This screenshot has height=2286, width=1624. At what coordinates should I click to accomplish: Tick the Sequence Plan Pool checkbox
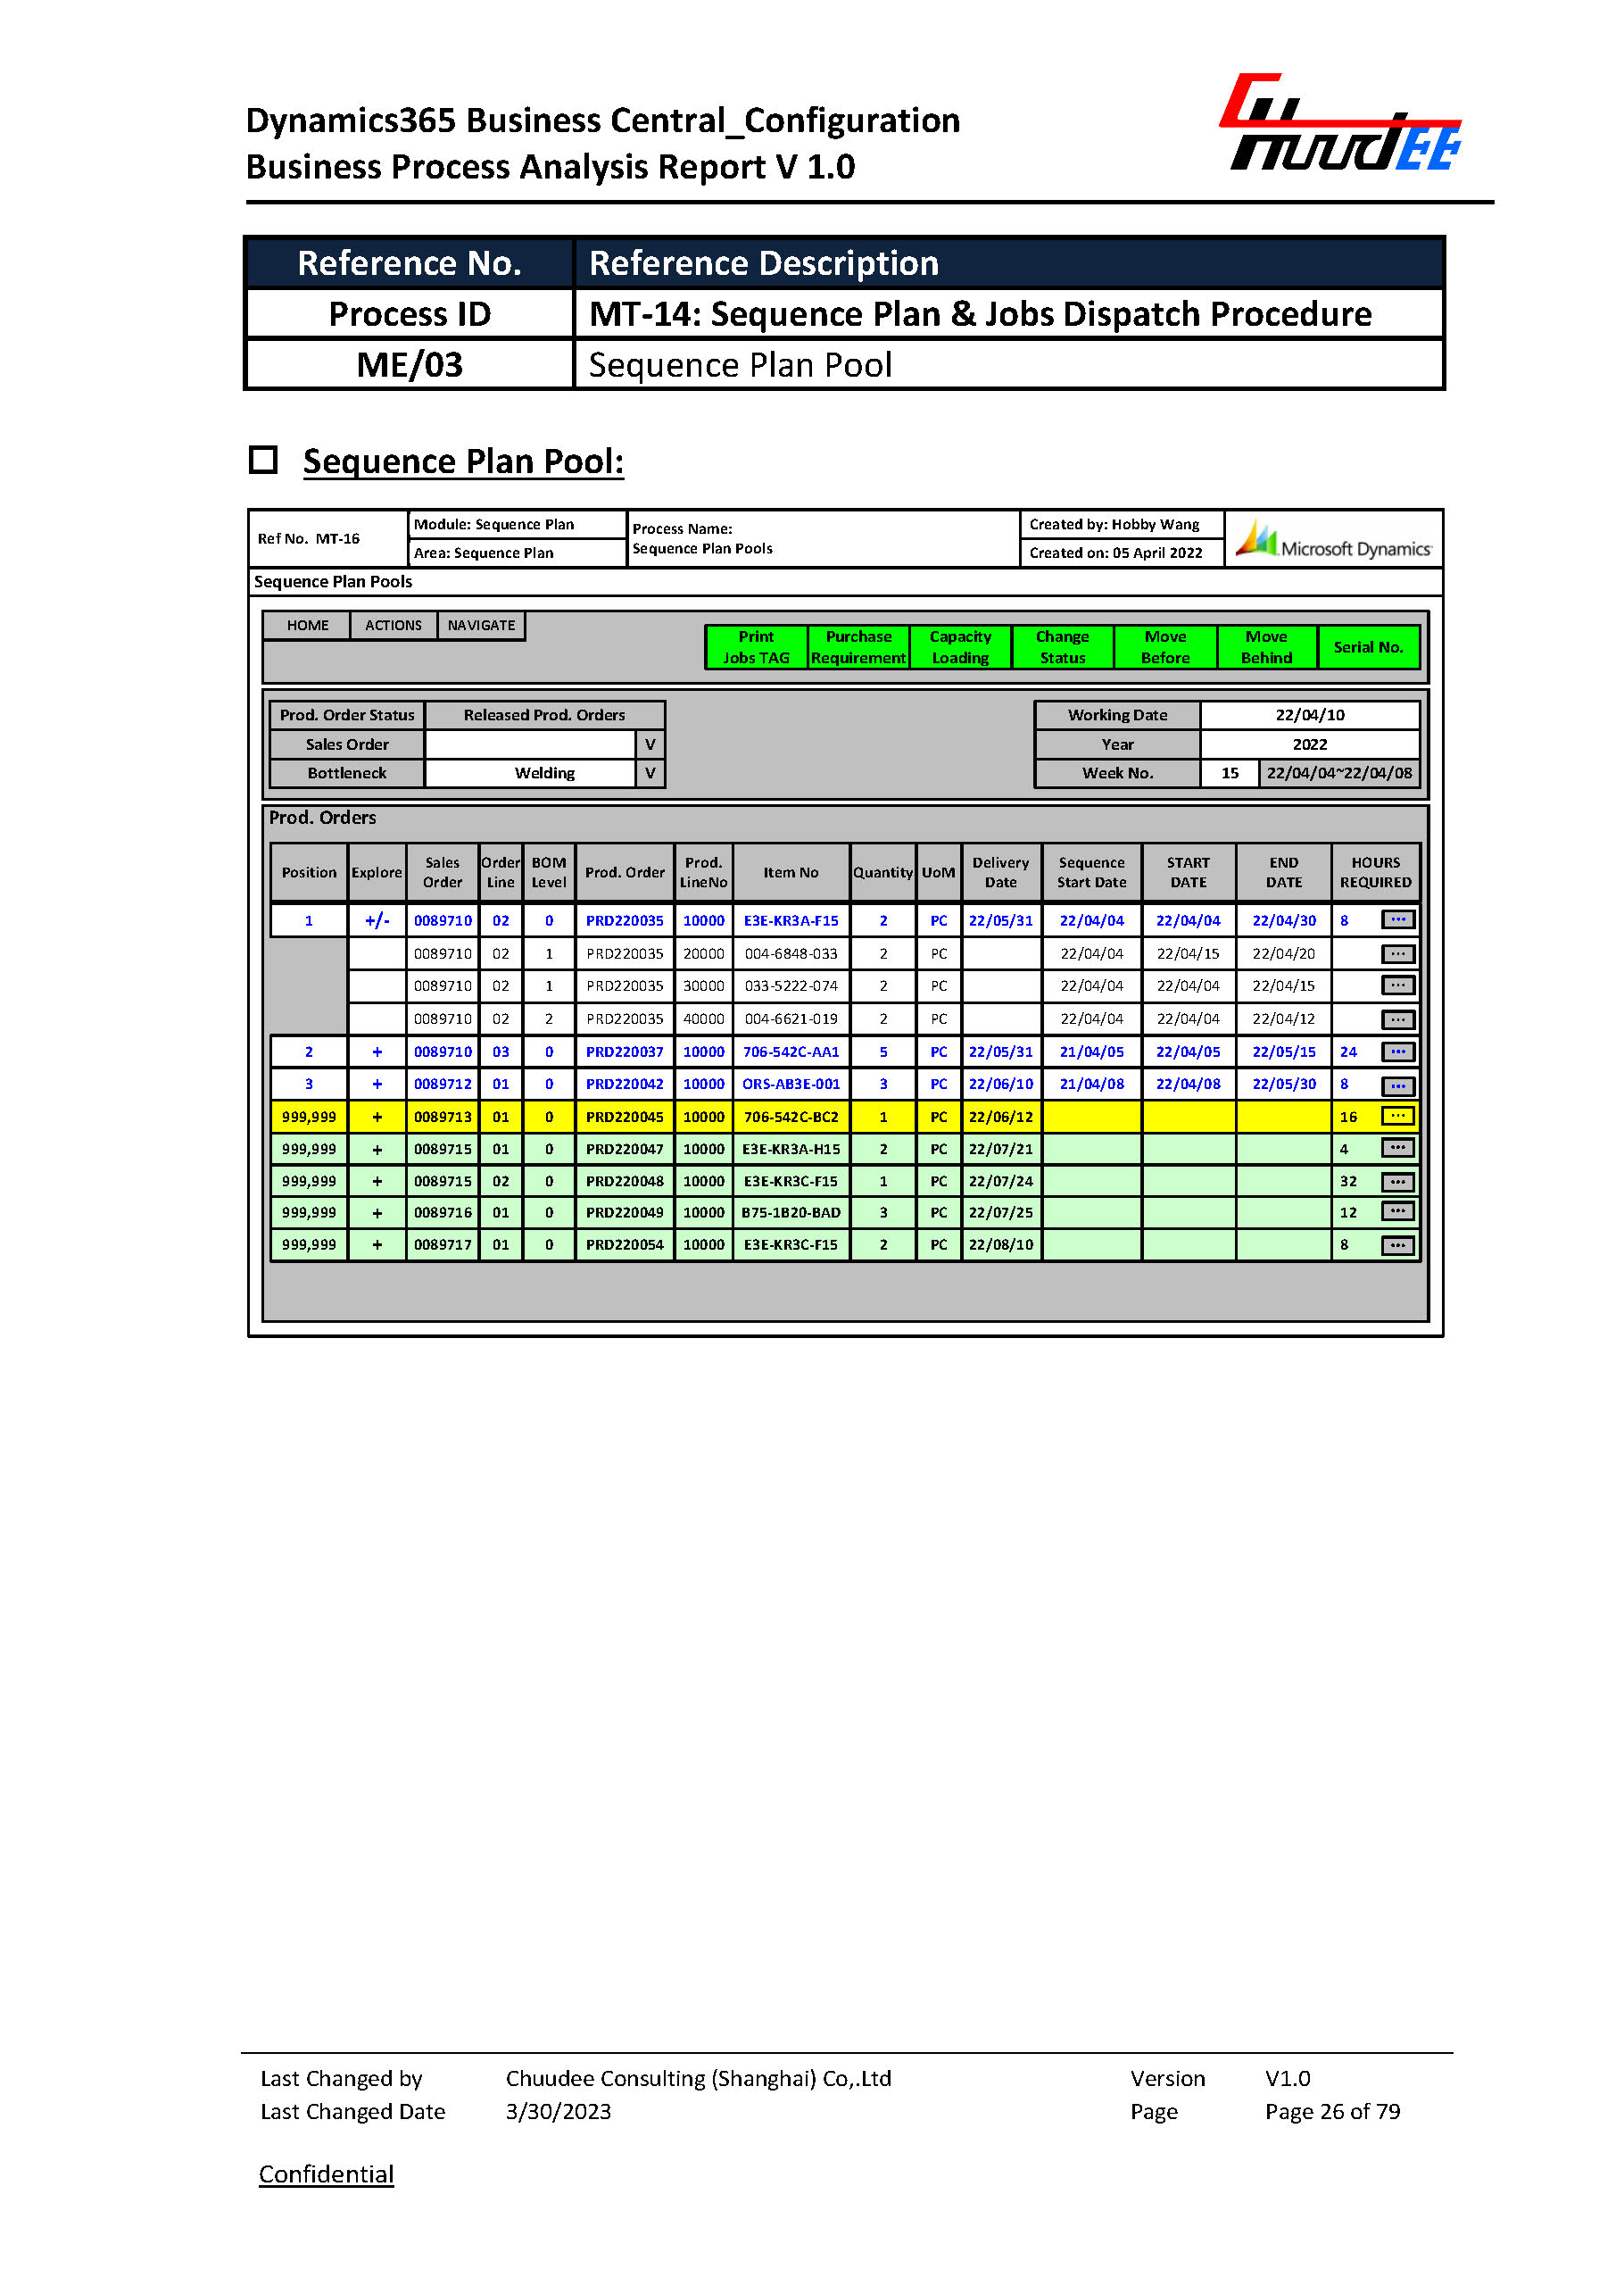(x=263, y=461)
